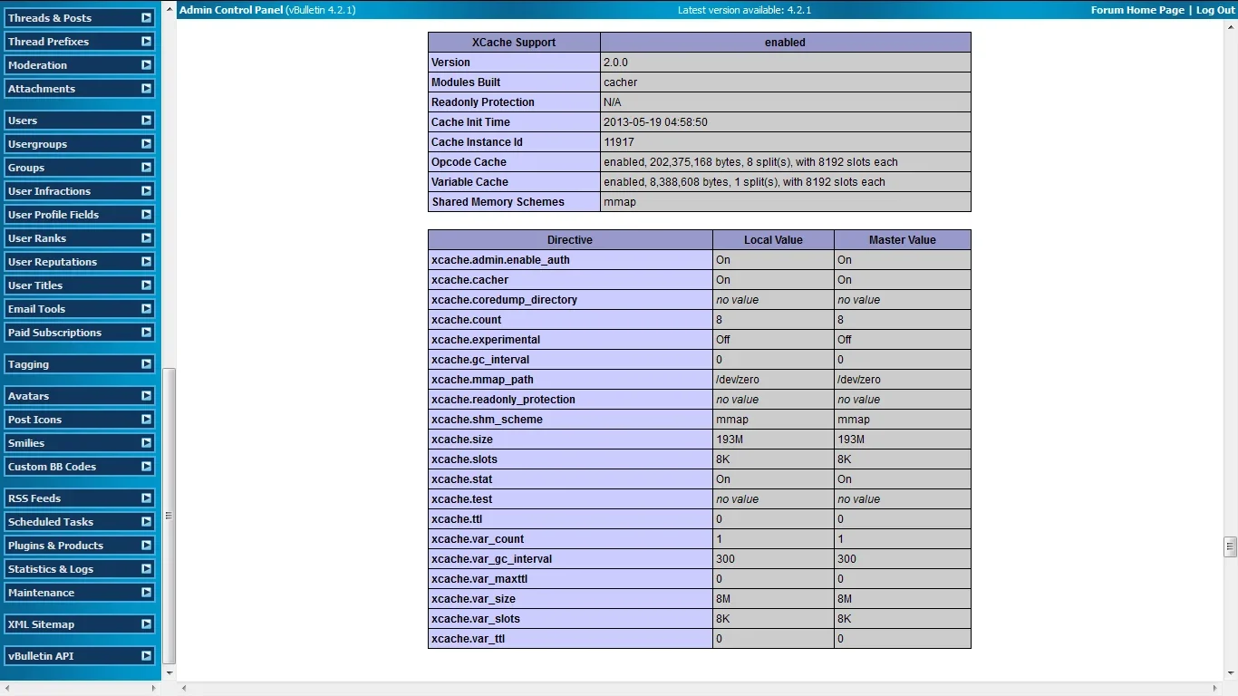Expand User Reputations arrow icon
The image size is (1238, 696).
point(146,262)
